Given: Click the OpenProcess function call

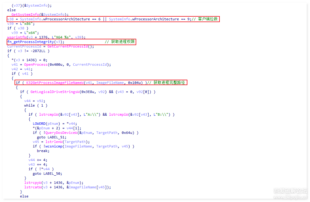Looking at the screenshot, I should coord(34,65).
